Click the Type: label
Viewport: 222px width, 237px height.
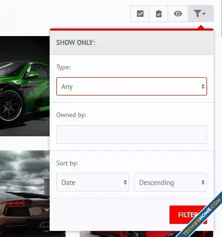pyautogui.click(x=64, y=67)
